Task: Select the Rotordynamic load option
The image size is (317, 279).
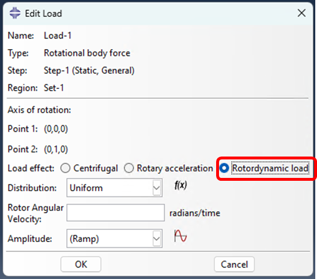Action: [x=224, y=168]
